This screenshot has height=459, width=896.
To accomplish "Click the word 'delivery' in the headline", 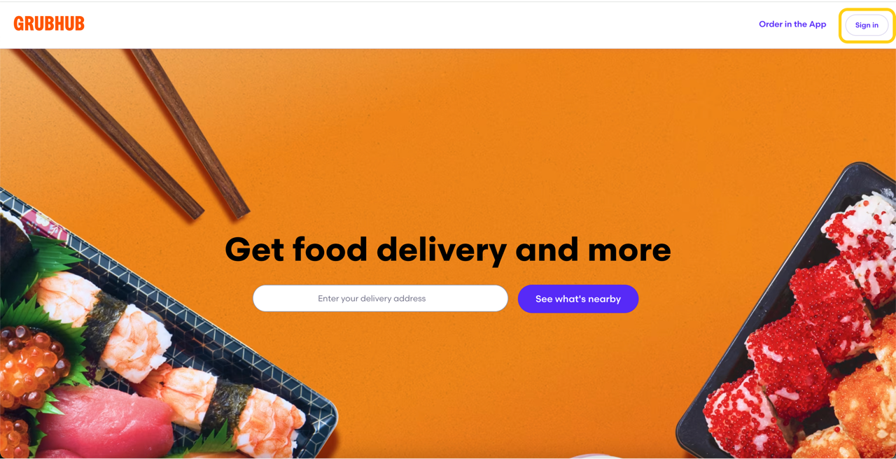I will pos(442,249).
